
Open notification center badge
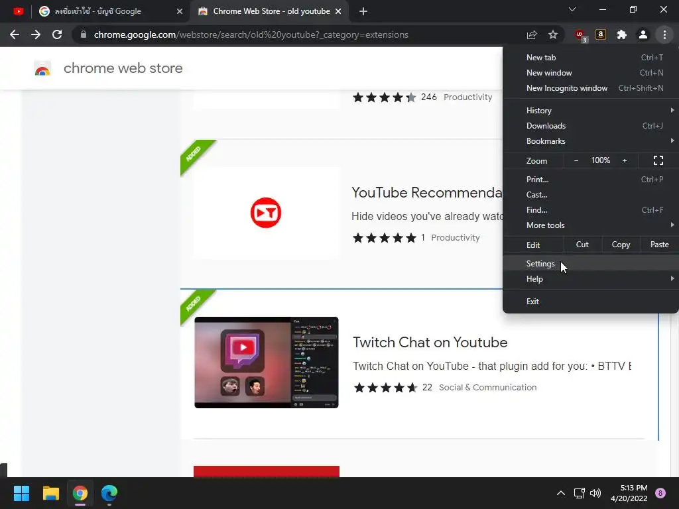[660, 493]
